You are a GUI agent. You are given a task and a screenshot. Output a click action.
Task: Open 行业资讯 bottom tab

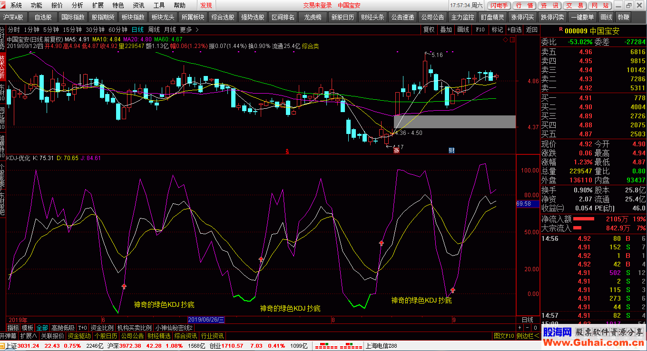[212, 335]
